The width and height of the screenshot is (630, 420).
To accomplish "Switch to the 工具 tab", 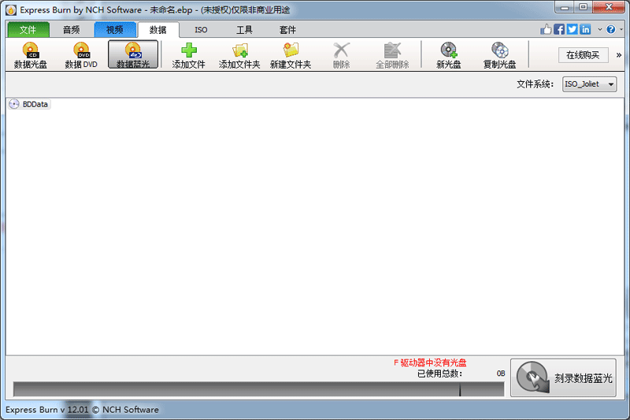I will pos(244,30).
